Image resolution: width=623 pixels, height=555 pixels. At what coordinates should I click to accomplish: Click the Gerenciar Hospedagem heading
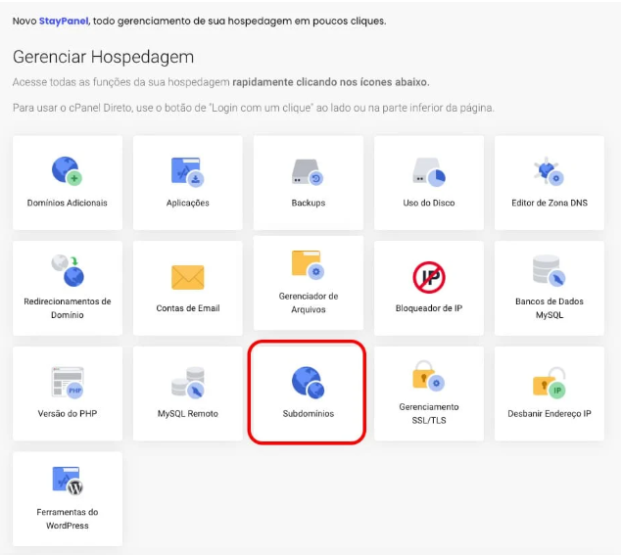coord(103,57)
